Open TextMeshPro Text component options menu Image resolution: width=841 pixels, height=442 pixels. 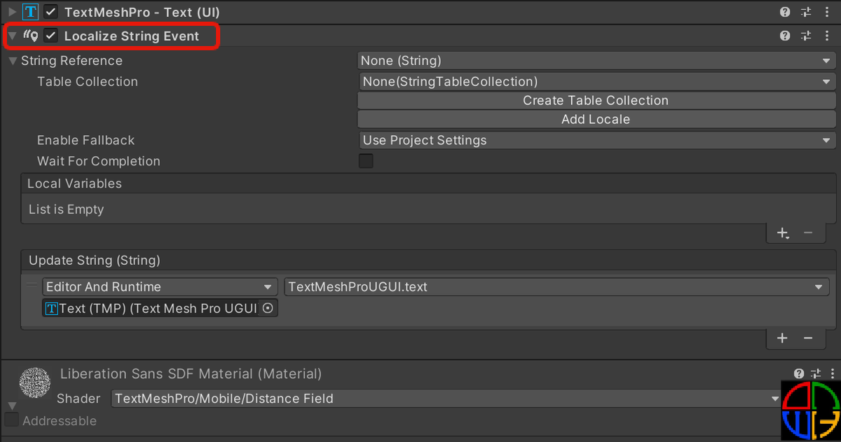click(x=828, y=12)
